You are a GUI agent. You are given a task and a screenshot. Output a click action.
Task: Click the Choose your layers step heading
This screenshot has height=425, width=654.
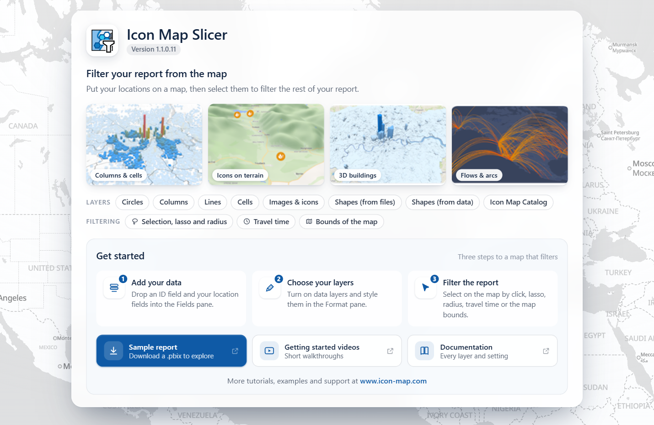[320, 283]
